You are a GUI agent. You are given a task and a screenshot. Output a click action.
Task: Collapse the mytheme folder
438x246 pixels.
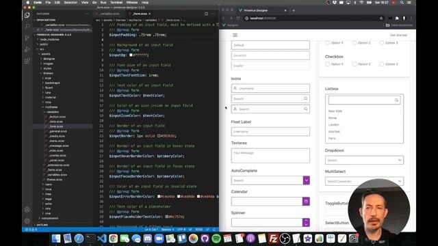(x=51, y=107)
